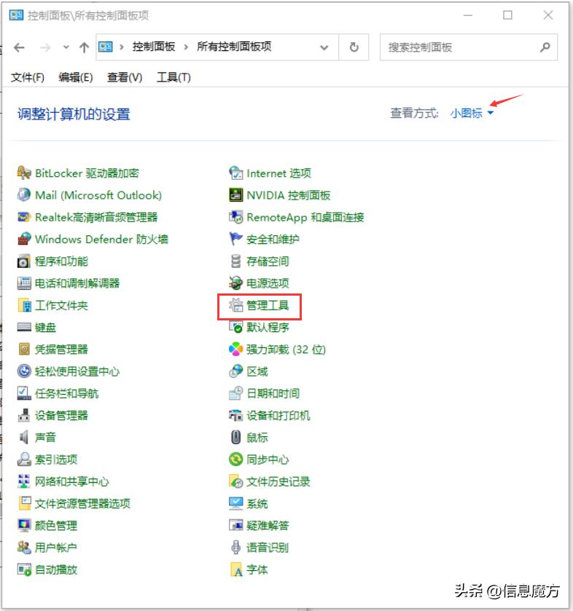Refresh the control panel view
573x611 pixels.
[354, 47]
